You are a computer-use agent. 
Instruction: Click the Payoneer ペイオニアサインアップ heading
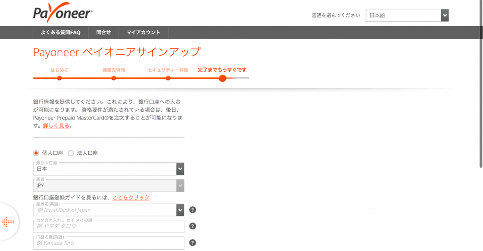point(117,52)
